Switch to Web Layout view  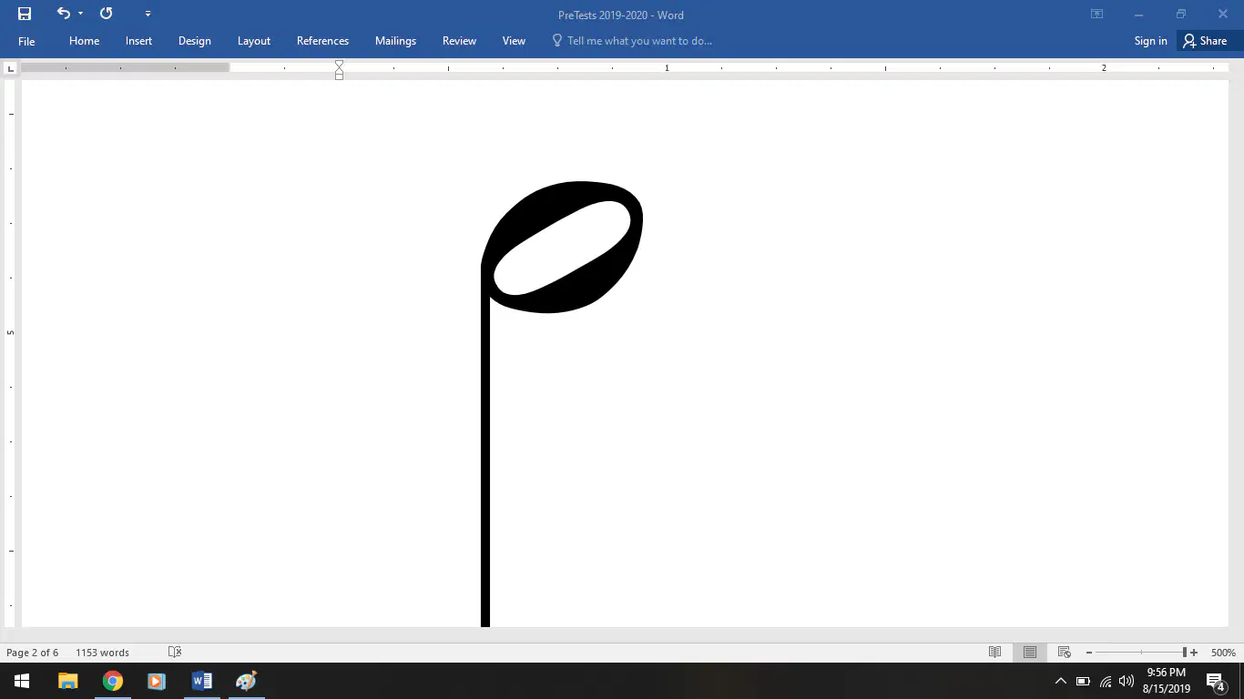tap(1064, 653)
